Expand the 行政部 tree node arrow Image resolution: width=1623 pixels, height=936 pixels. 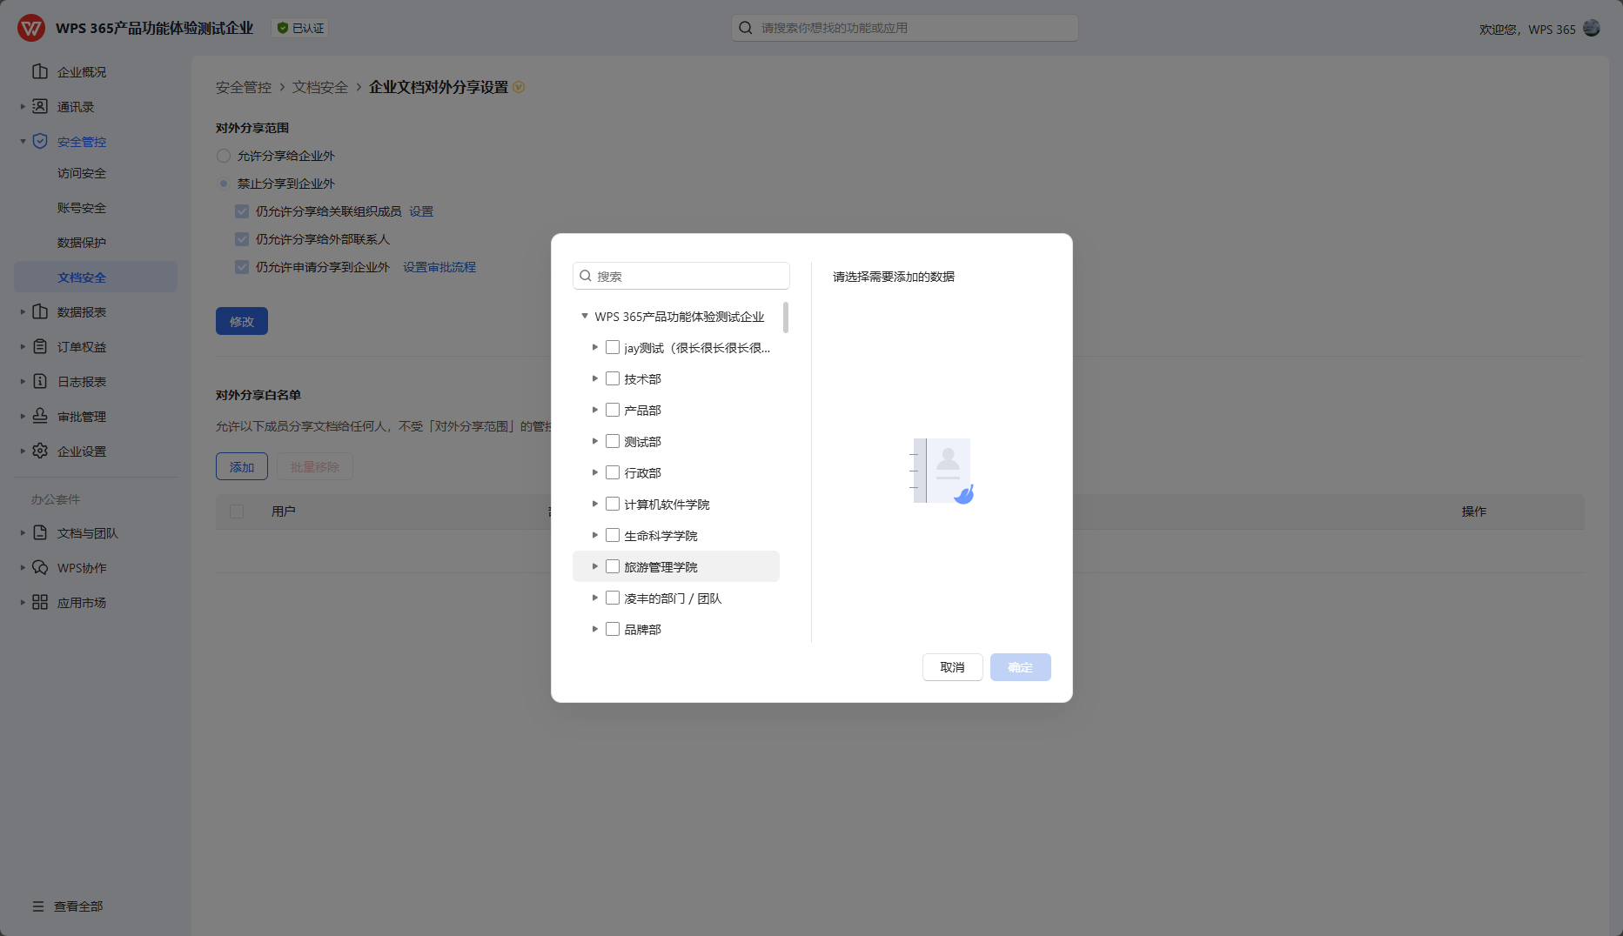pyautogui.click(x=595, y=472)
